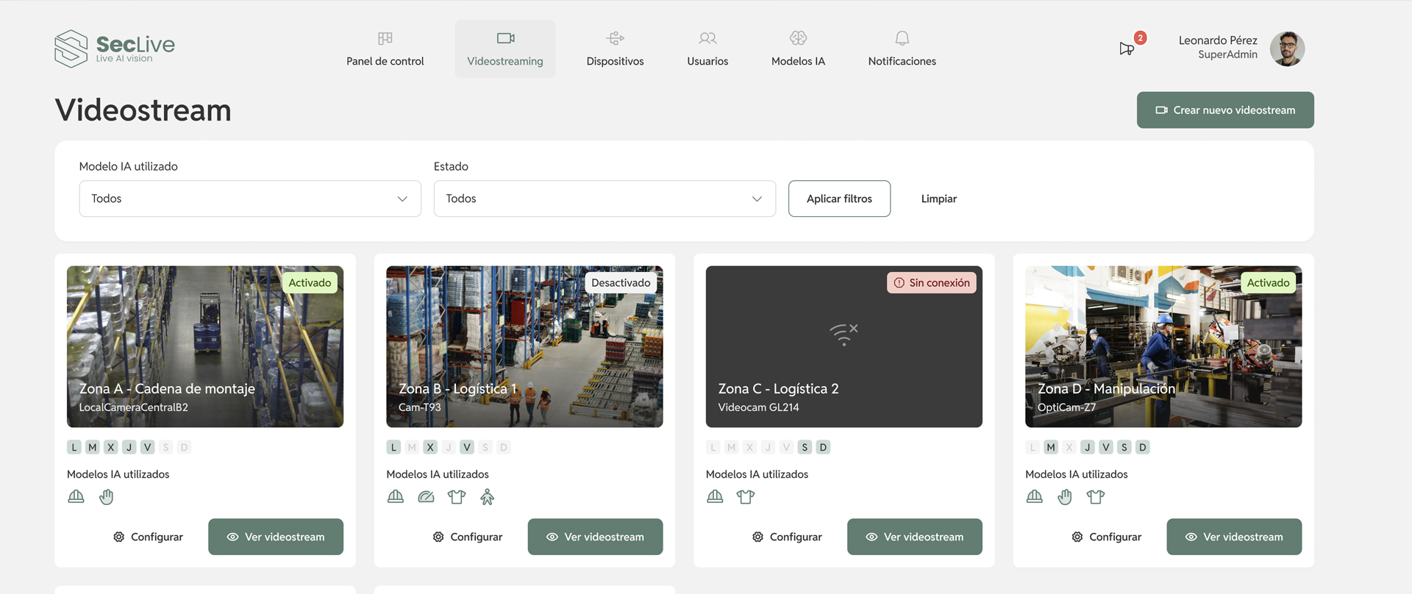Open the Estado filter dropdown
Viewport: 1412px width, 594px height.
click(x=605, y=198)
